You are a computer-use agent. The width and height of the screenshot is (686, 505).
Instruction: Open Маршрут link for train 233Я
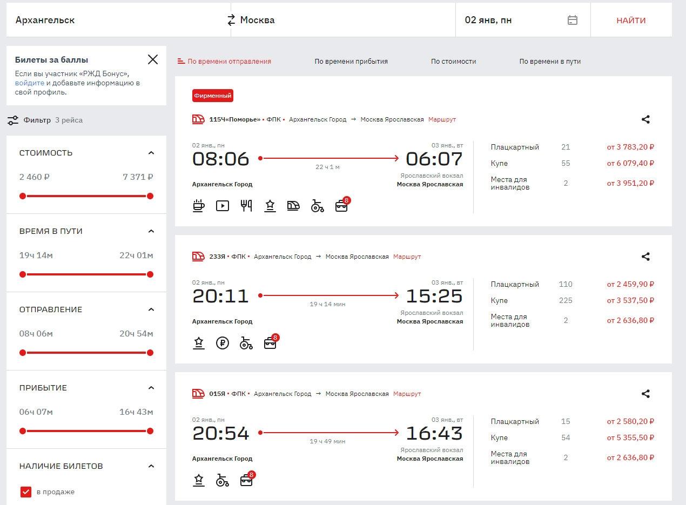[x=407, y=257]
